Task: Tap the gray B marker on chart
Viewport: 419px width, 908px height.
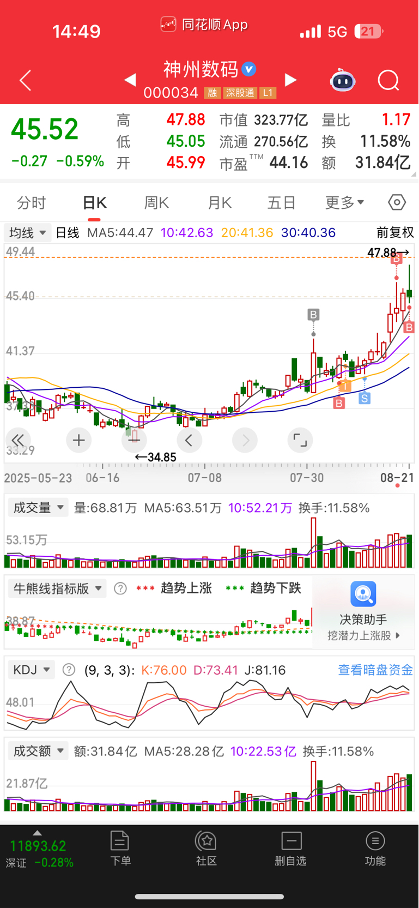Action: click(x=313, y=315)
